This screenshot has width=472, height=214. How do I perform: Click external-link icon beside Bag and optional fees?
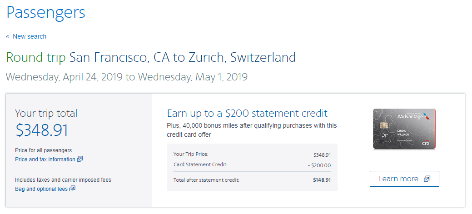(x=72, y=188)
